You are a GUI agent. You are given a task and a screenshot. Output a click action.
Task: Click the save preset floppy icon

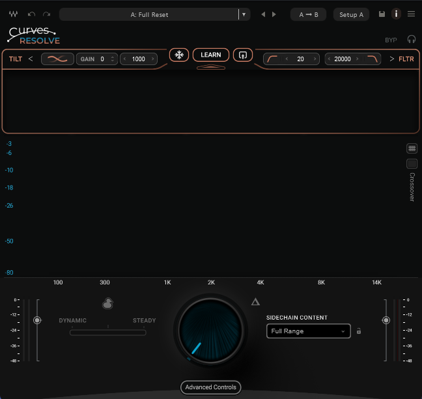click(x=382, y=14)
